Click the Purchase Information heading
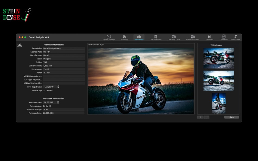This screenshot has height=161, width=258. (x=54, y=99)
